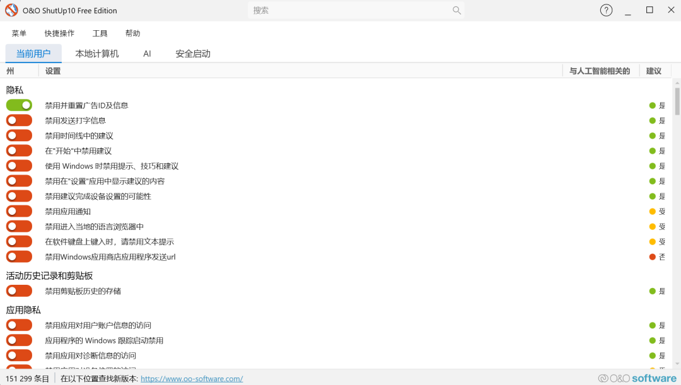
Task: Enable the 禁用发送打字信息 toggle
Action: [x=19, y=120]
